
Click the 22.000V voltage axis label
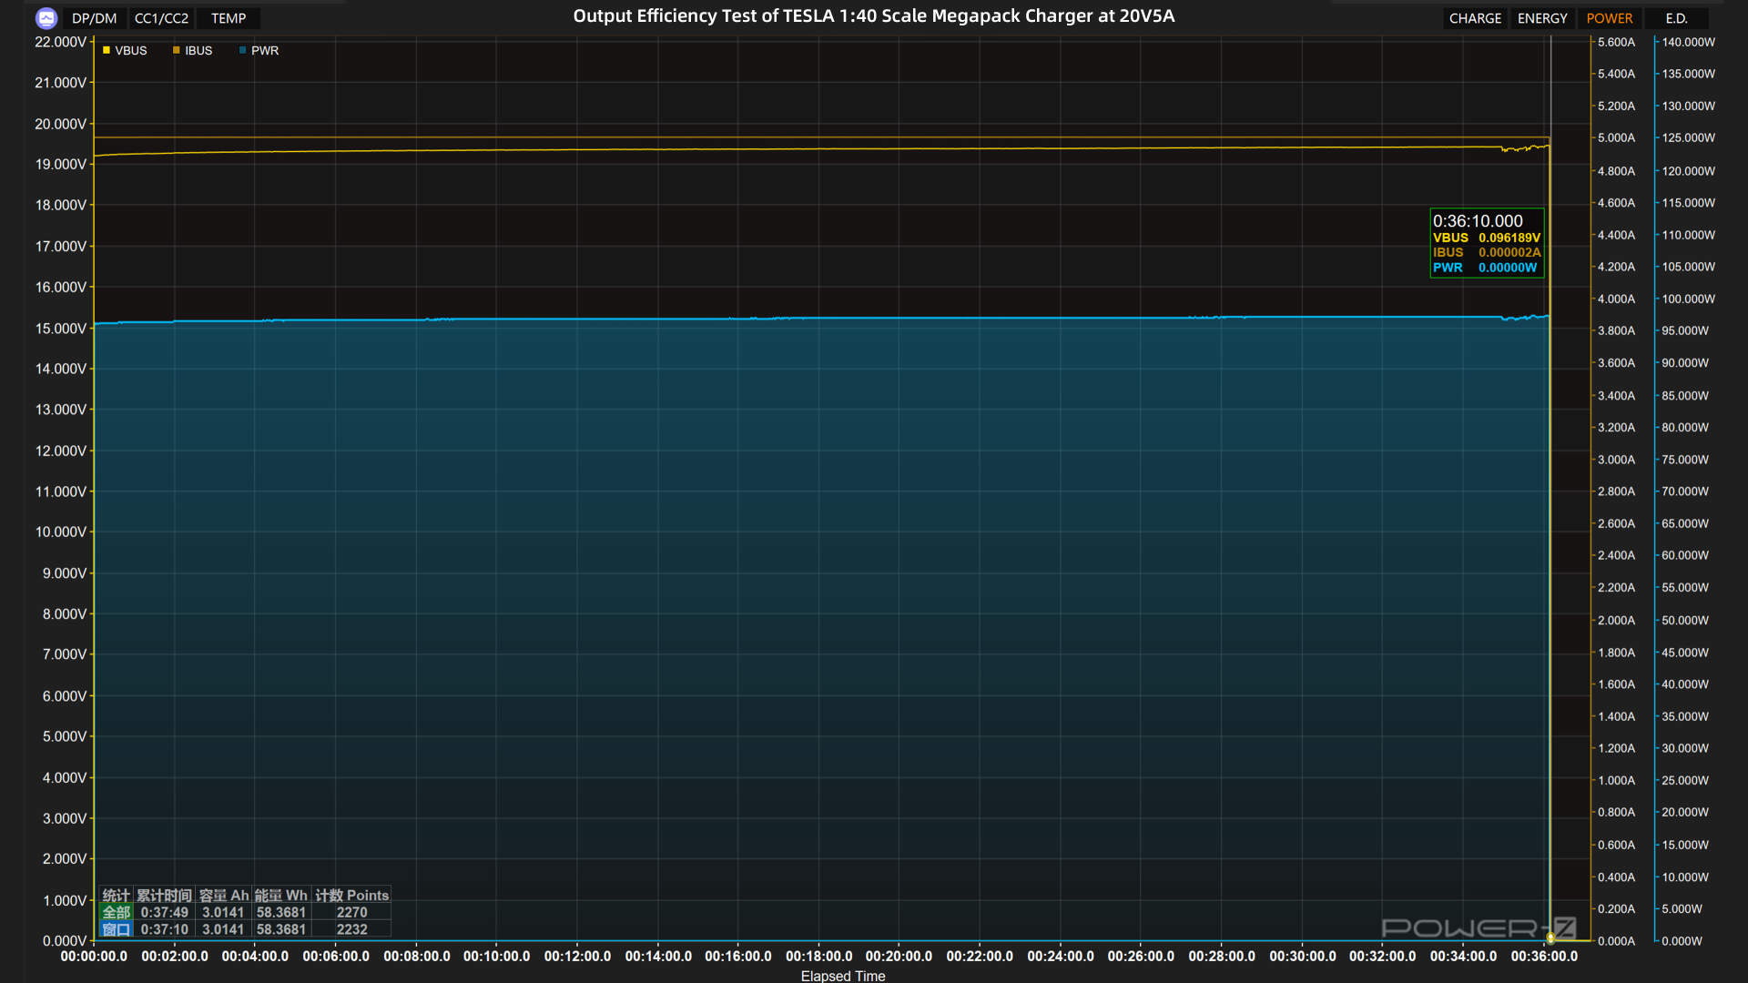coord(60,42)
